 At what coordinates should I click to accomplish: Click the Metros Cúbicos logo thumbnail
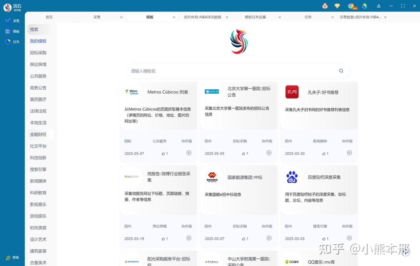click(132, 92)
